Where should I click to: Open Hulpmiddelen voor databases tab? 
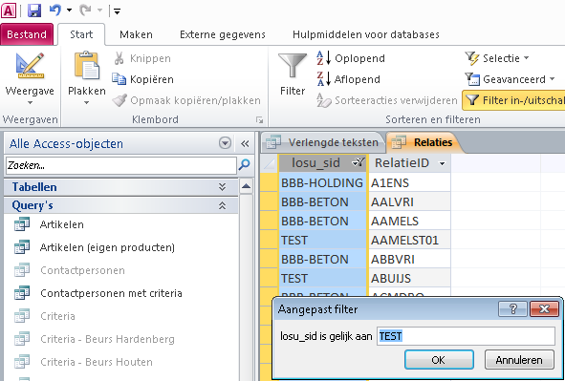click(366, 34)
